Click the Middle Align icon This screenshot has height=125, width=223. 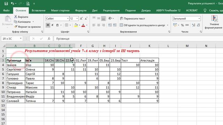[x=99, y=18]
